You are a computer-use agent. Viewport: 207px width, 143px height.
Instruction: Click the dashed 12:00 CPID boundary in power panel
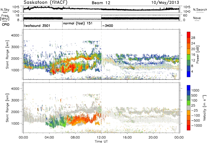[101, 54]
